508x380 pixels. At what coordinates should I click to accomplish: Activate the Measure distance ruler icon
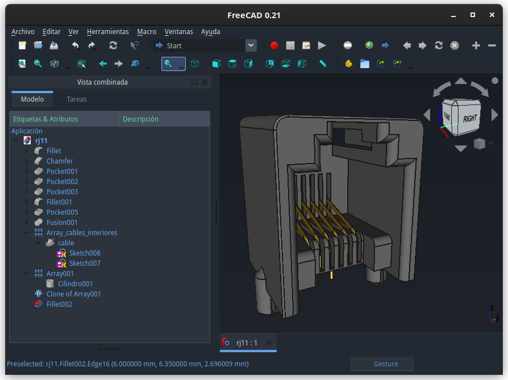point(323,64)
